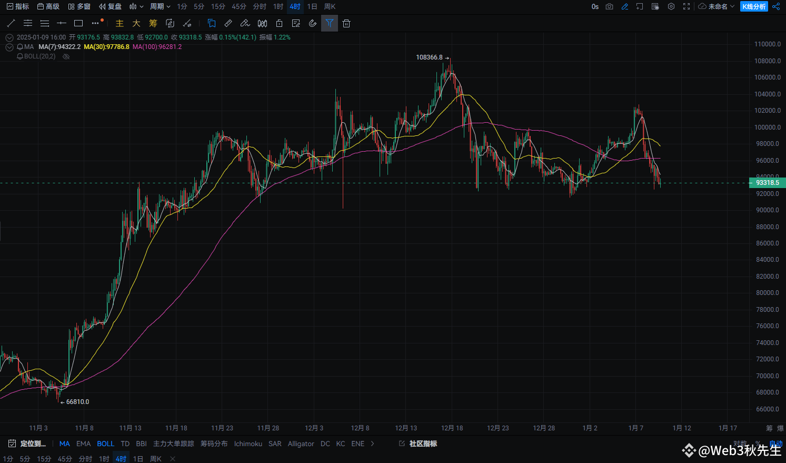Select the trend line drawing tool
This screenshot has width=786, height=463.
coord(11,23)
